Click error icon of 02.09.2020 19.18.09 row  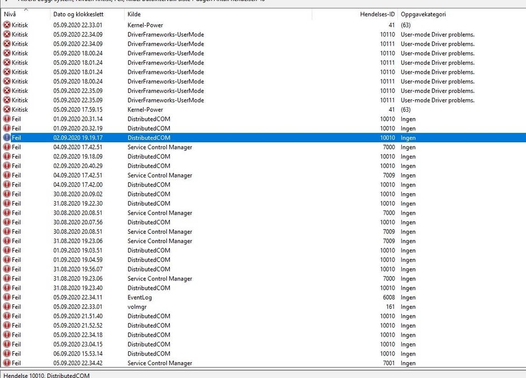7,156
